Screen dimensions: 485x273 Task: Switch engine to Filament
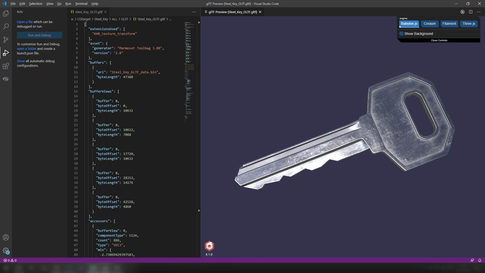coord(449,24)
